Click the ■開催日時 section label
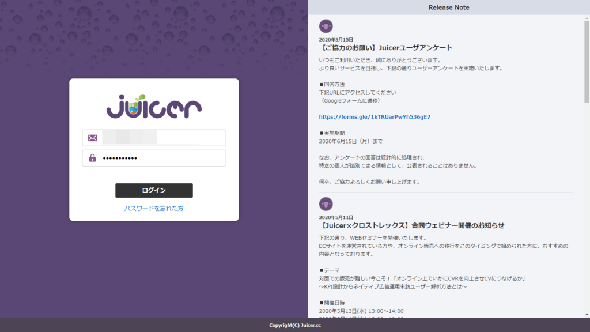 (332, 303)
